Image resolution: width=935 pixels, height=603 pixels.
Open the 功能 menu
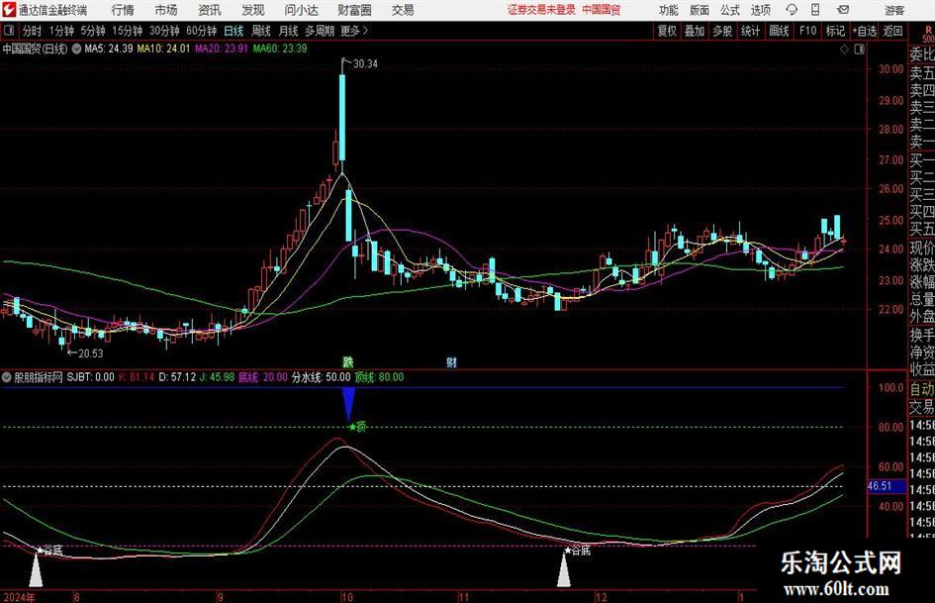pyautogui.click(x=669, y=10)
